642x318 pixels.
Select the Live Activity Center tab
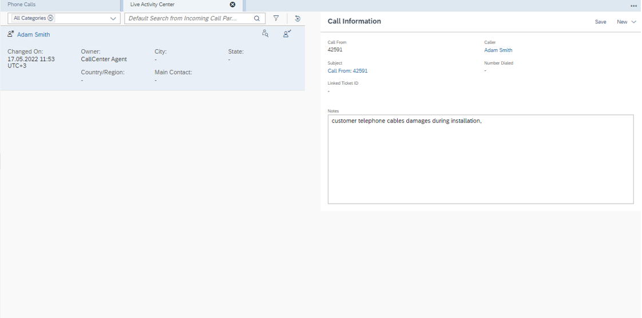pyautogui.click(x=152, y=5)
